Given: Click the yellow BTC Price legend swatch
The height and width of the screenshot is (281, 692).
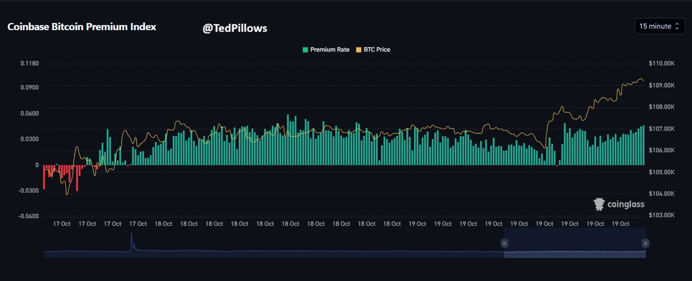Looking at the screenshot, I should coord(359,50).
